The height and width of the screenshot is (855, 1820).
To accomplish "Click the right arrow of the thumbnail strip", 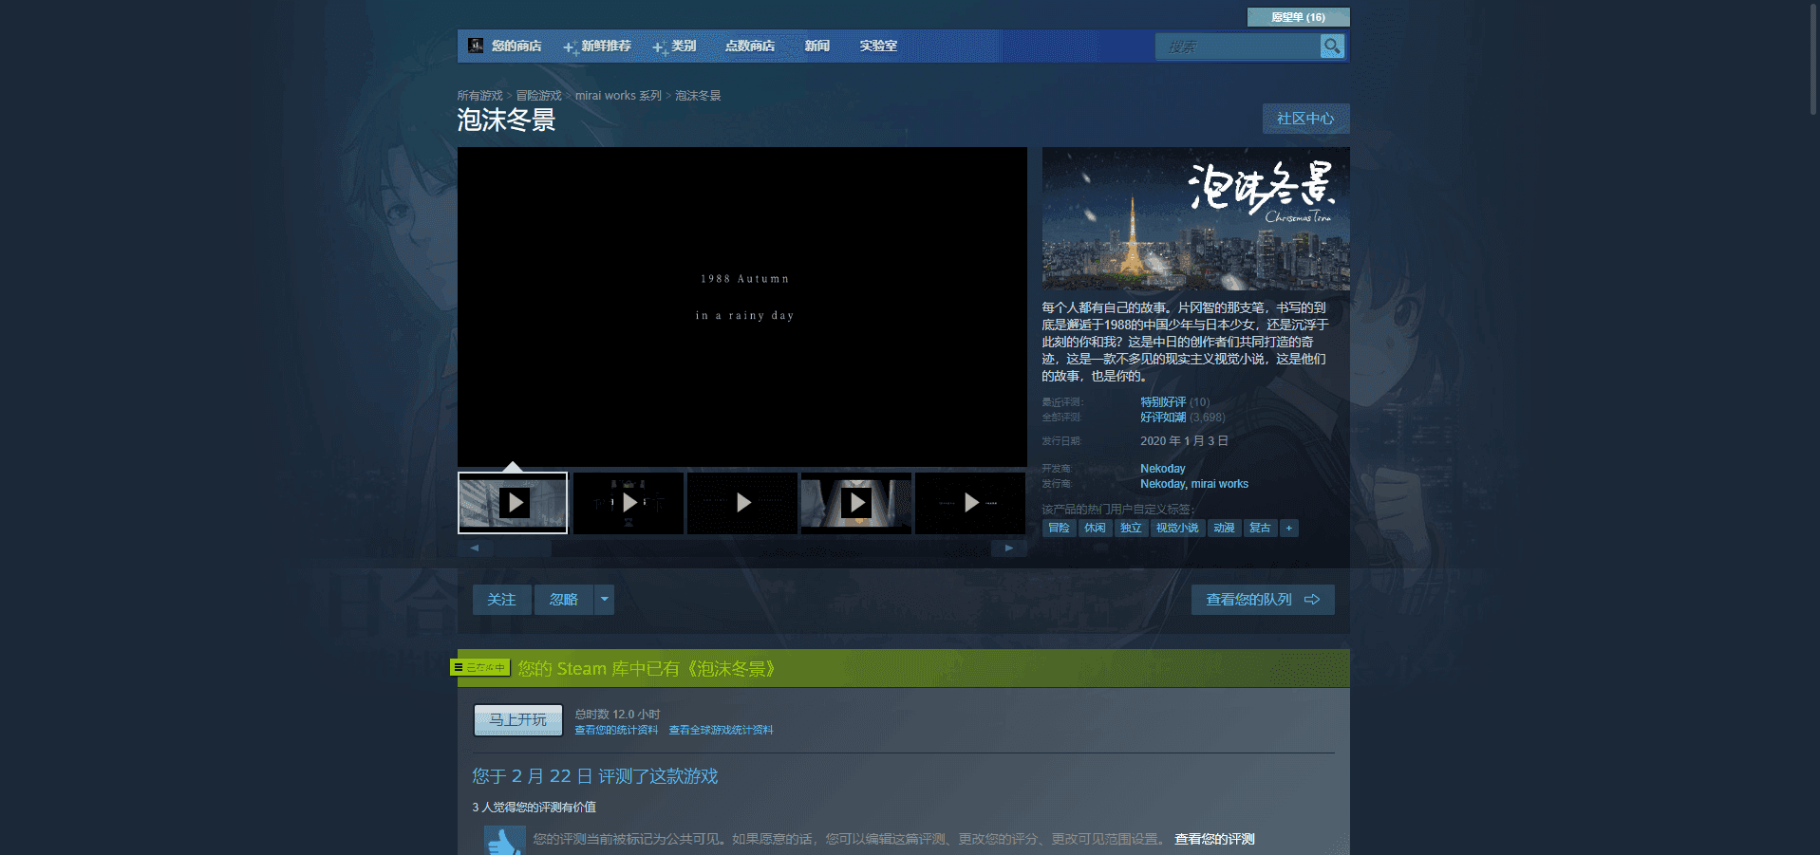I will (1009, 548).
